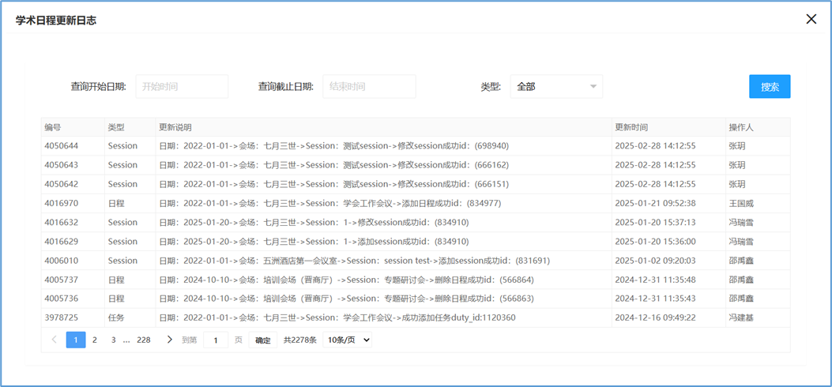Click the page number jump input
832x387 pixels.
tap(216, 340)
